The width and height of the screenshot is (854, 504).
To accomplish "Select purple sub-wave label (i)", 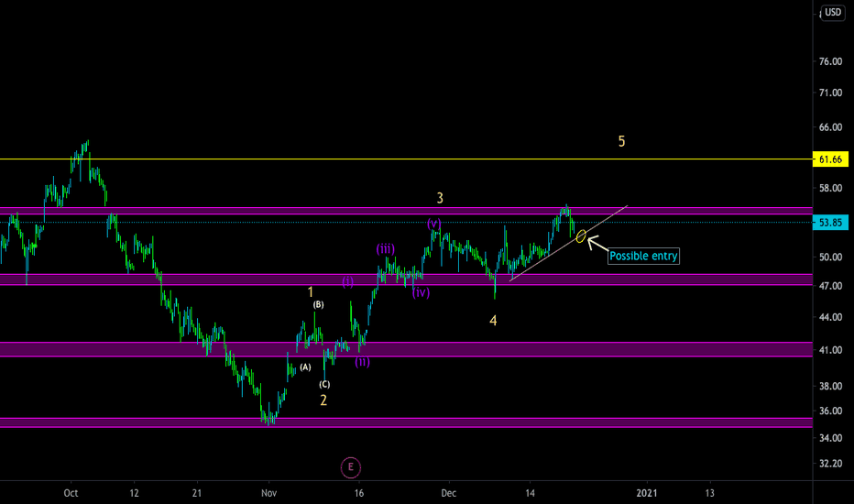I will pos(347,281).
